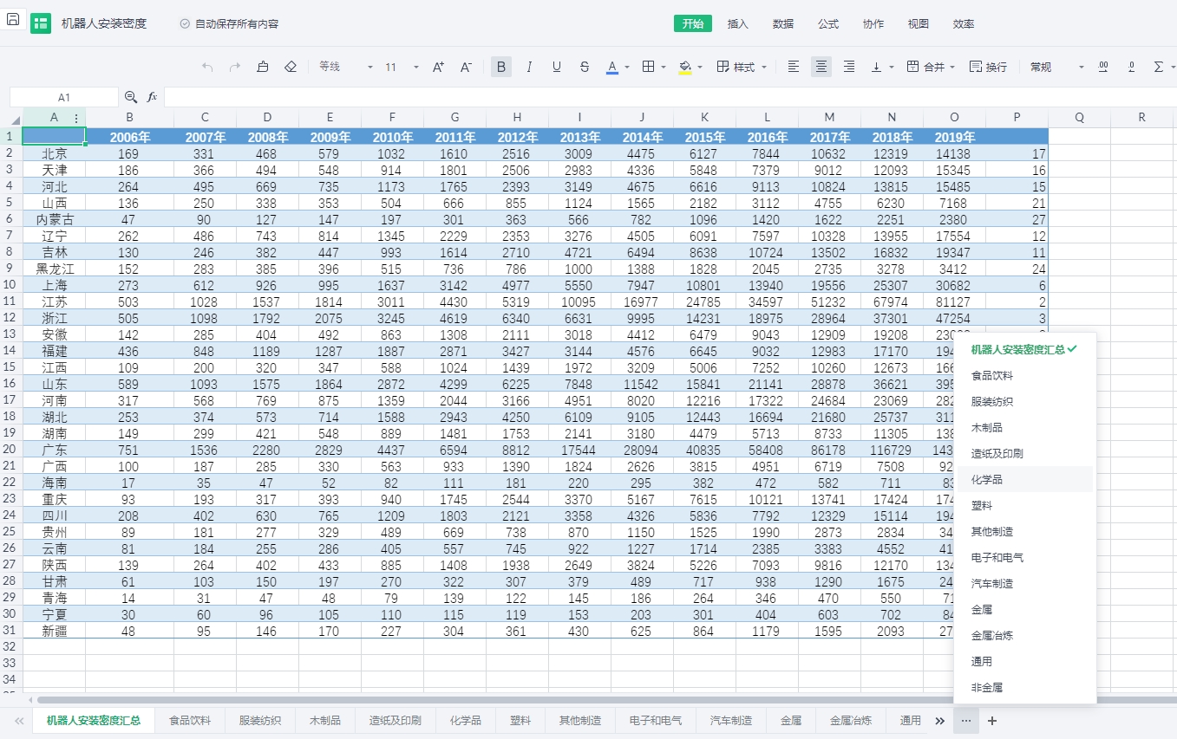Click the sum Σ function icon
Screen dimensions: 1177x739
point(1159,67)
